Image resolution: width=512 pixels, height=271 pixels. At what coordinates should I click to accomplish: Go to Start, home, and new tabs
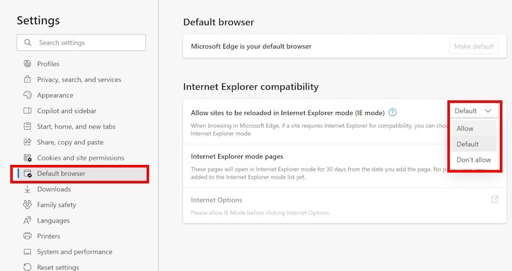[x=76, y=127]
